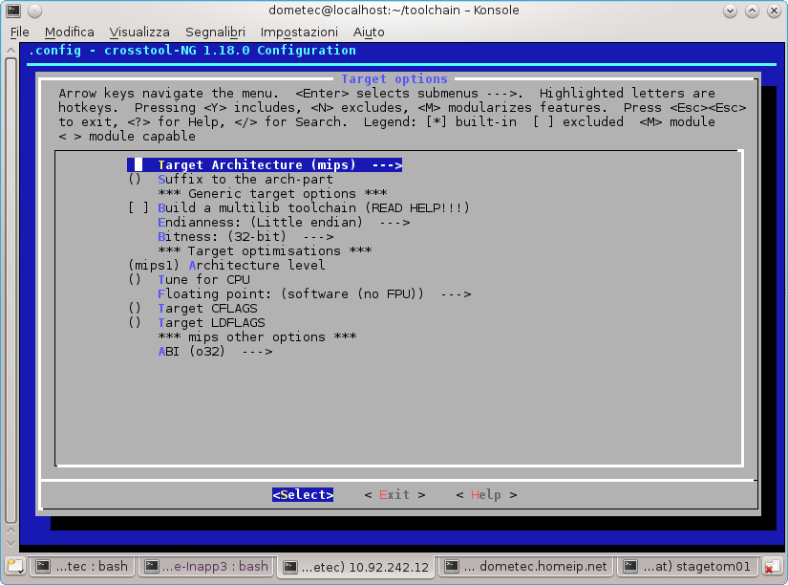Click the terminal's left vertical scrollbar
The height and width of the screenshot is (585, 788).
(x=11, y=287)
